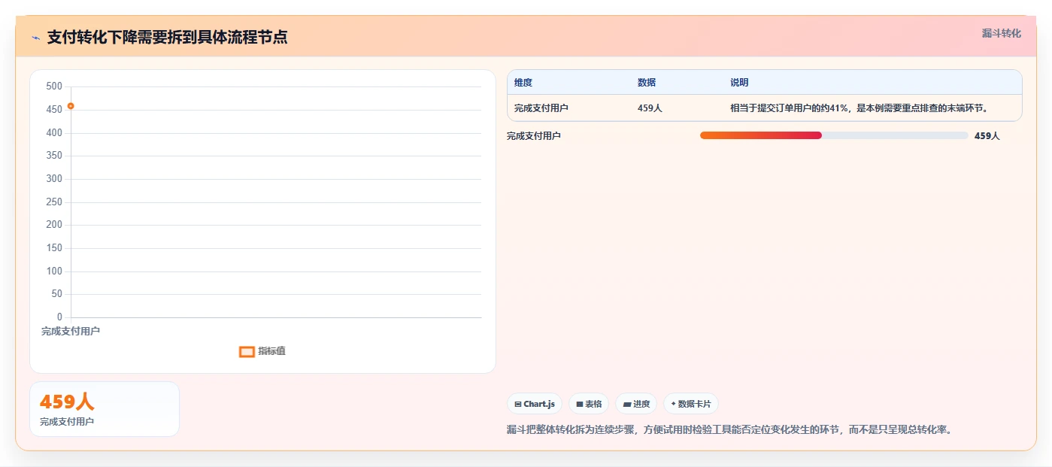
Task: Click the orange data point at 459
Action: tap(71, 106)
